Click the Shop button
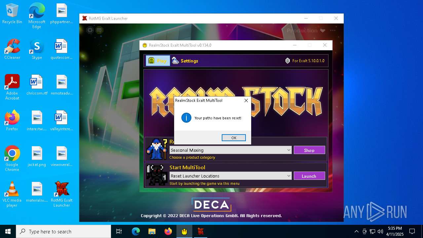Image resolution: width=423 pixels, height=238 pixels. [x=309, y=150]
